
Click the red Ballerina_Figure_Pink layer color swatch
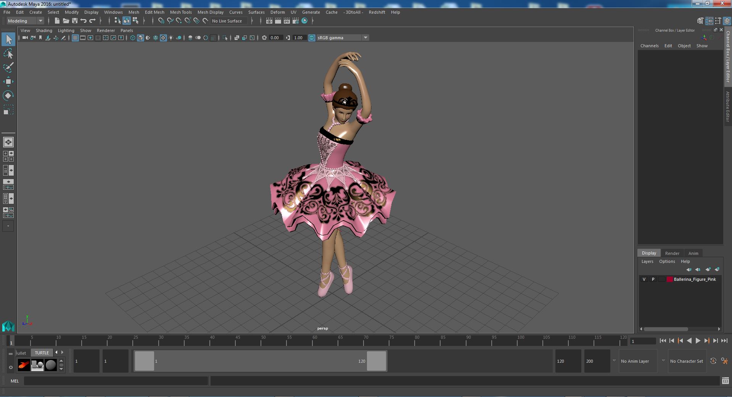pos(669,279)
